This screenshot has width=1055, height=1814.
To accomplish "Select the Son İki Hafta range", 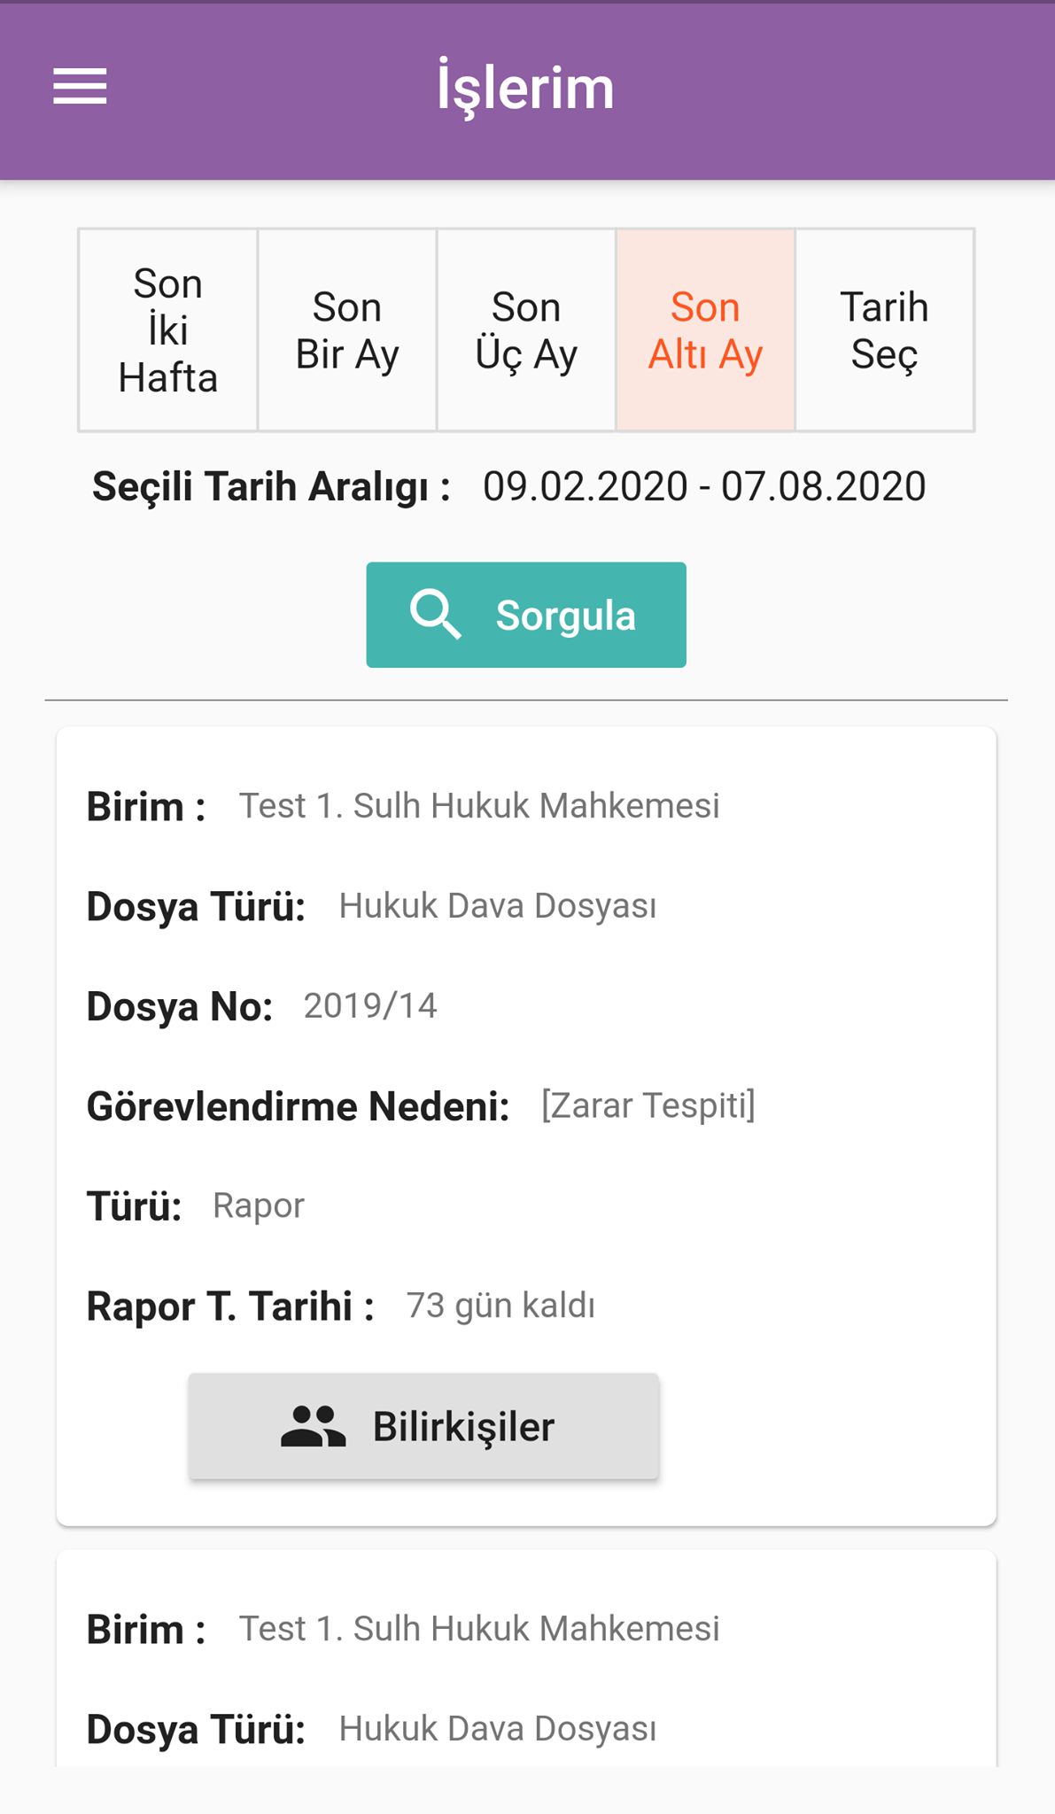I will (168, 330).
